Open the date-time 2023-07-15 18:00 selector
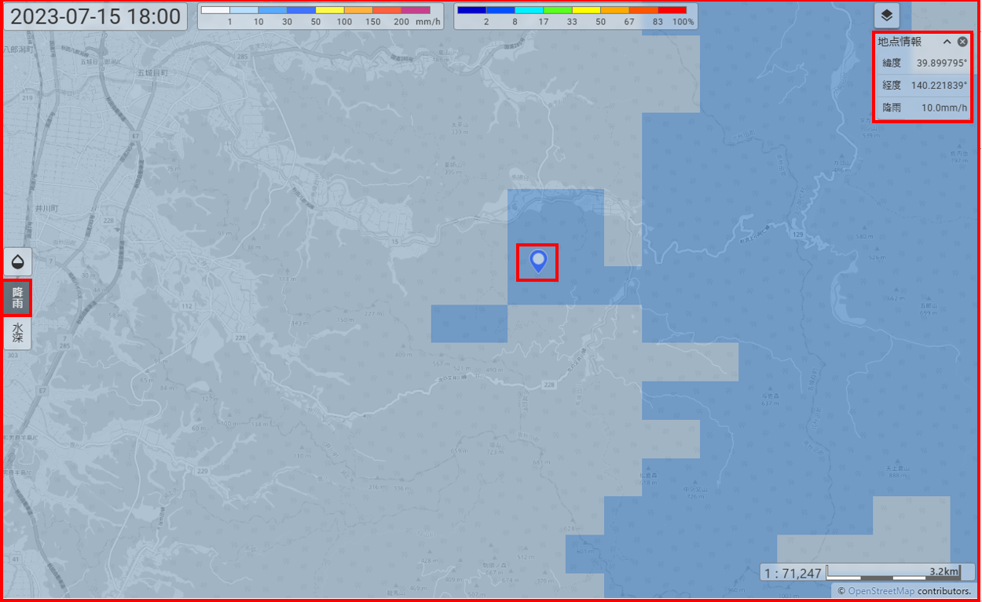The width and height of the screenshot is (982, 602). tap(96, 16)
